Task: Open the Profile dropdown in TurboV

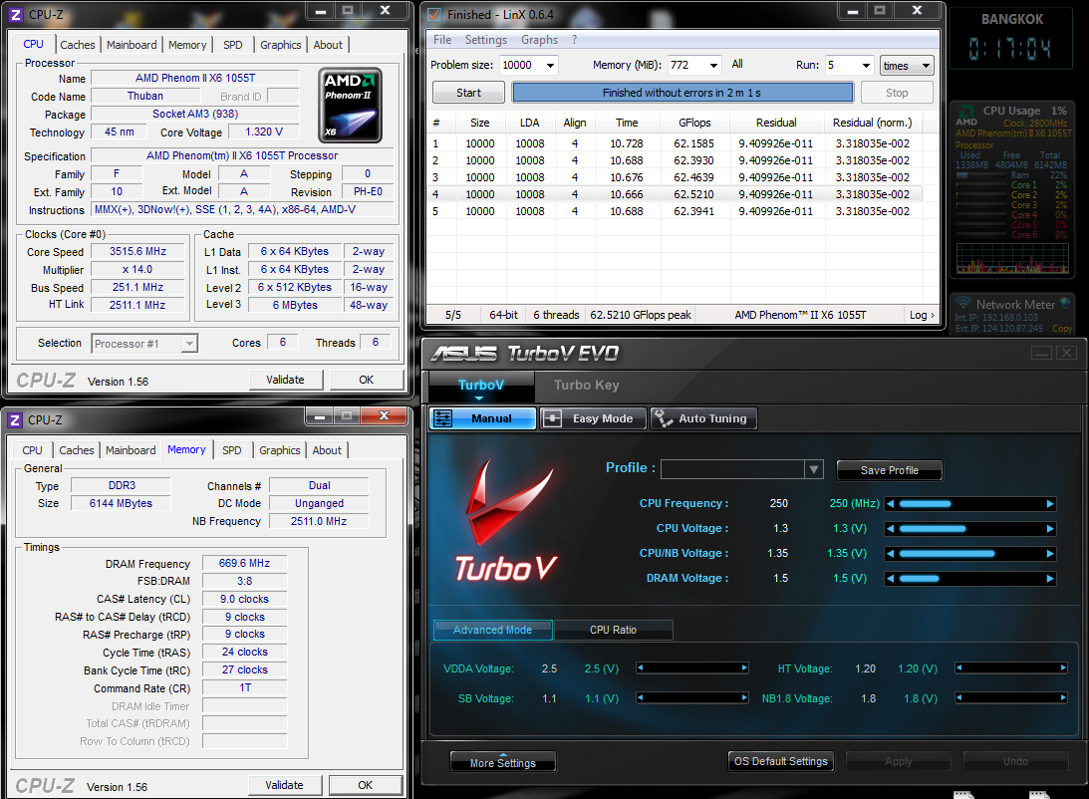Action: coord(813,469)
